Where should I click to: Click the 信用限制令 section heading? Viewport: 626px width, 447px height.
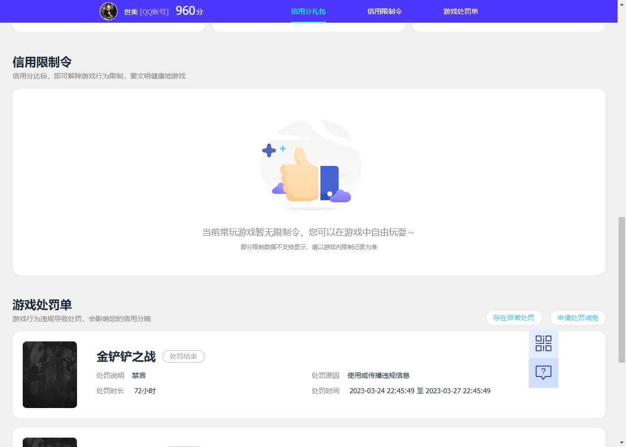coord(42,62)
